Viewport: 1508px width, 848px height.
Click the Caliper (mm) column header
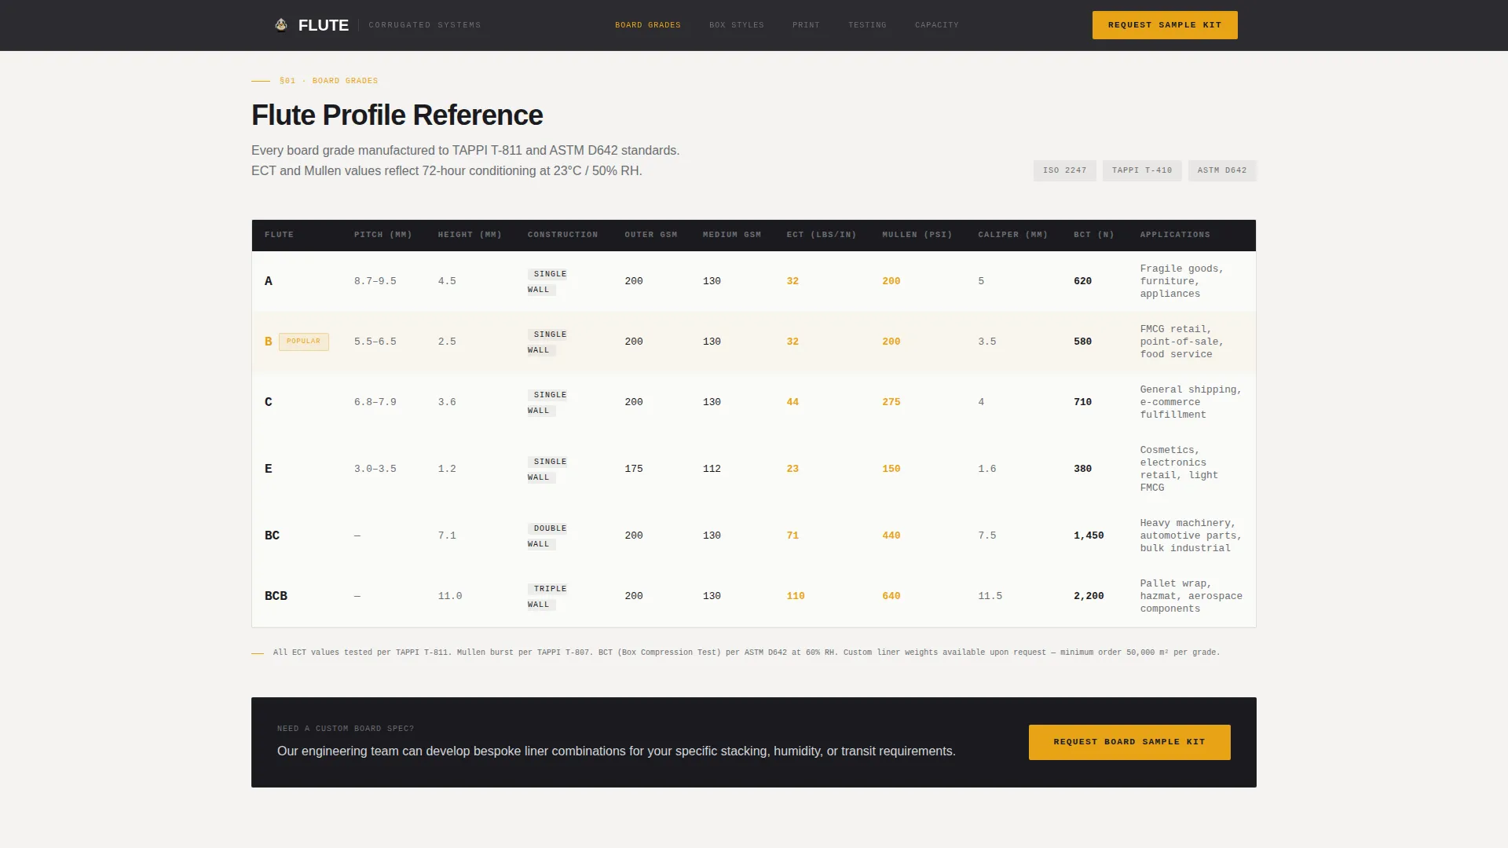1013,235
